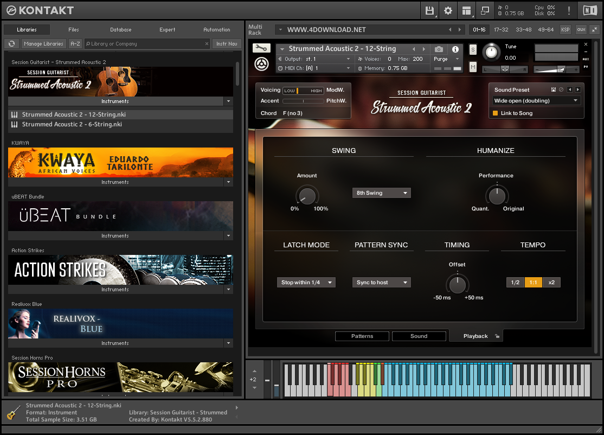Image resolution: width=604 pixels, height=435 pixels.
Task: Toggle the A-Z sort button
Action: pos(75,44)
